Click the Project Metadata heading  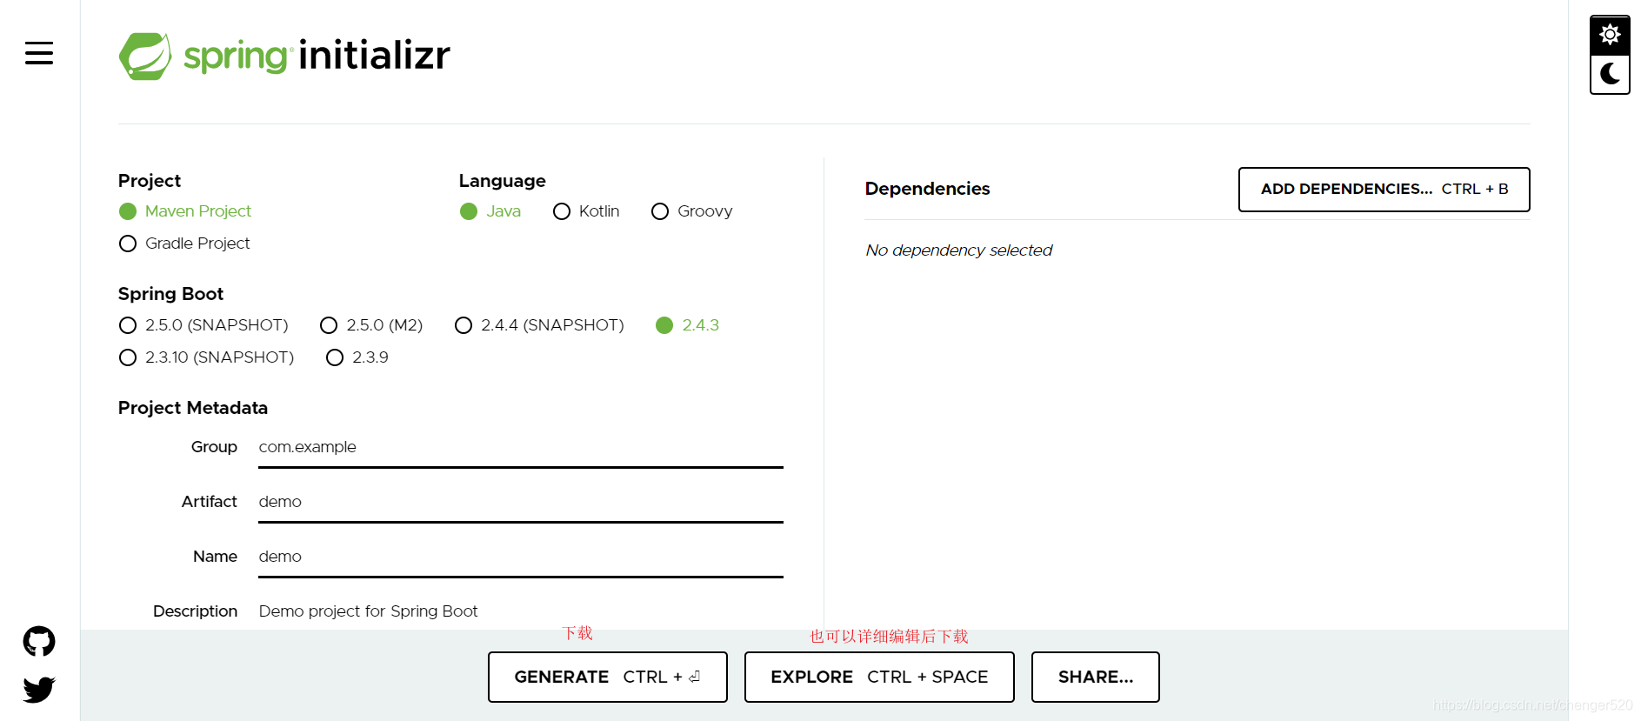click(x=193, y=408)
